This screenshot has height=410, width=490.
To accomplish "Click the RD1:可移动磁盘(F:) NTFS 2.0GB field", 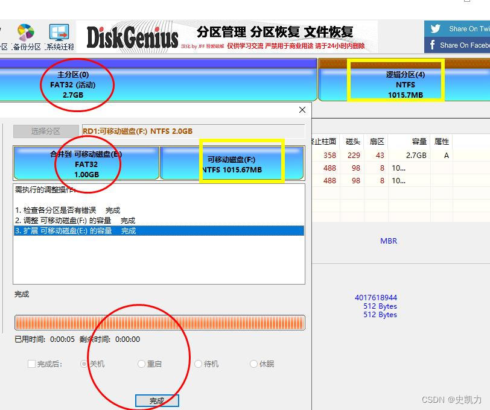I will click(x=194, y=131).
